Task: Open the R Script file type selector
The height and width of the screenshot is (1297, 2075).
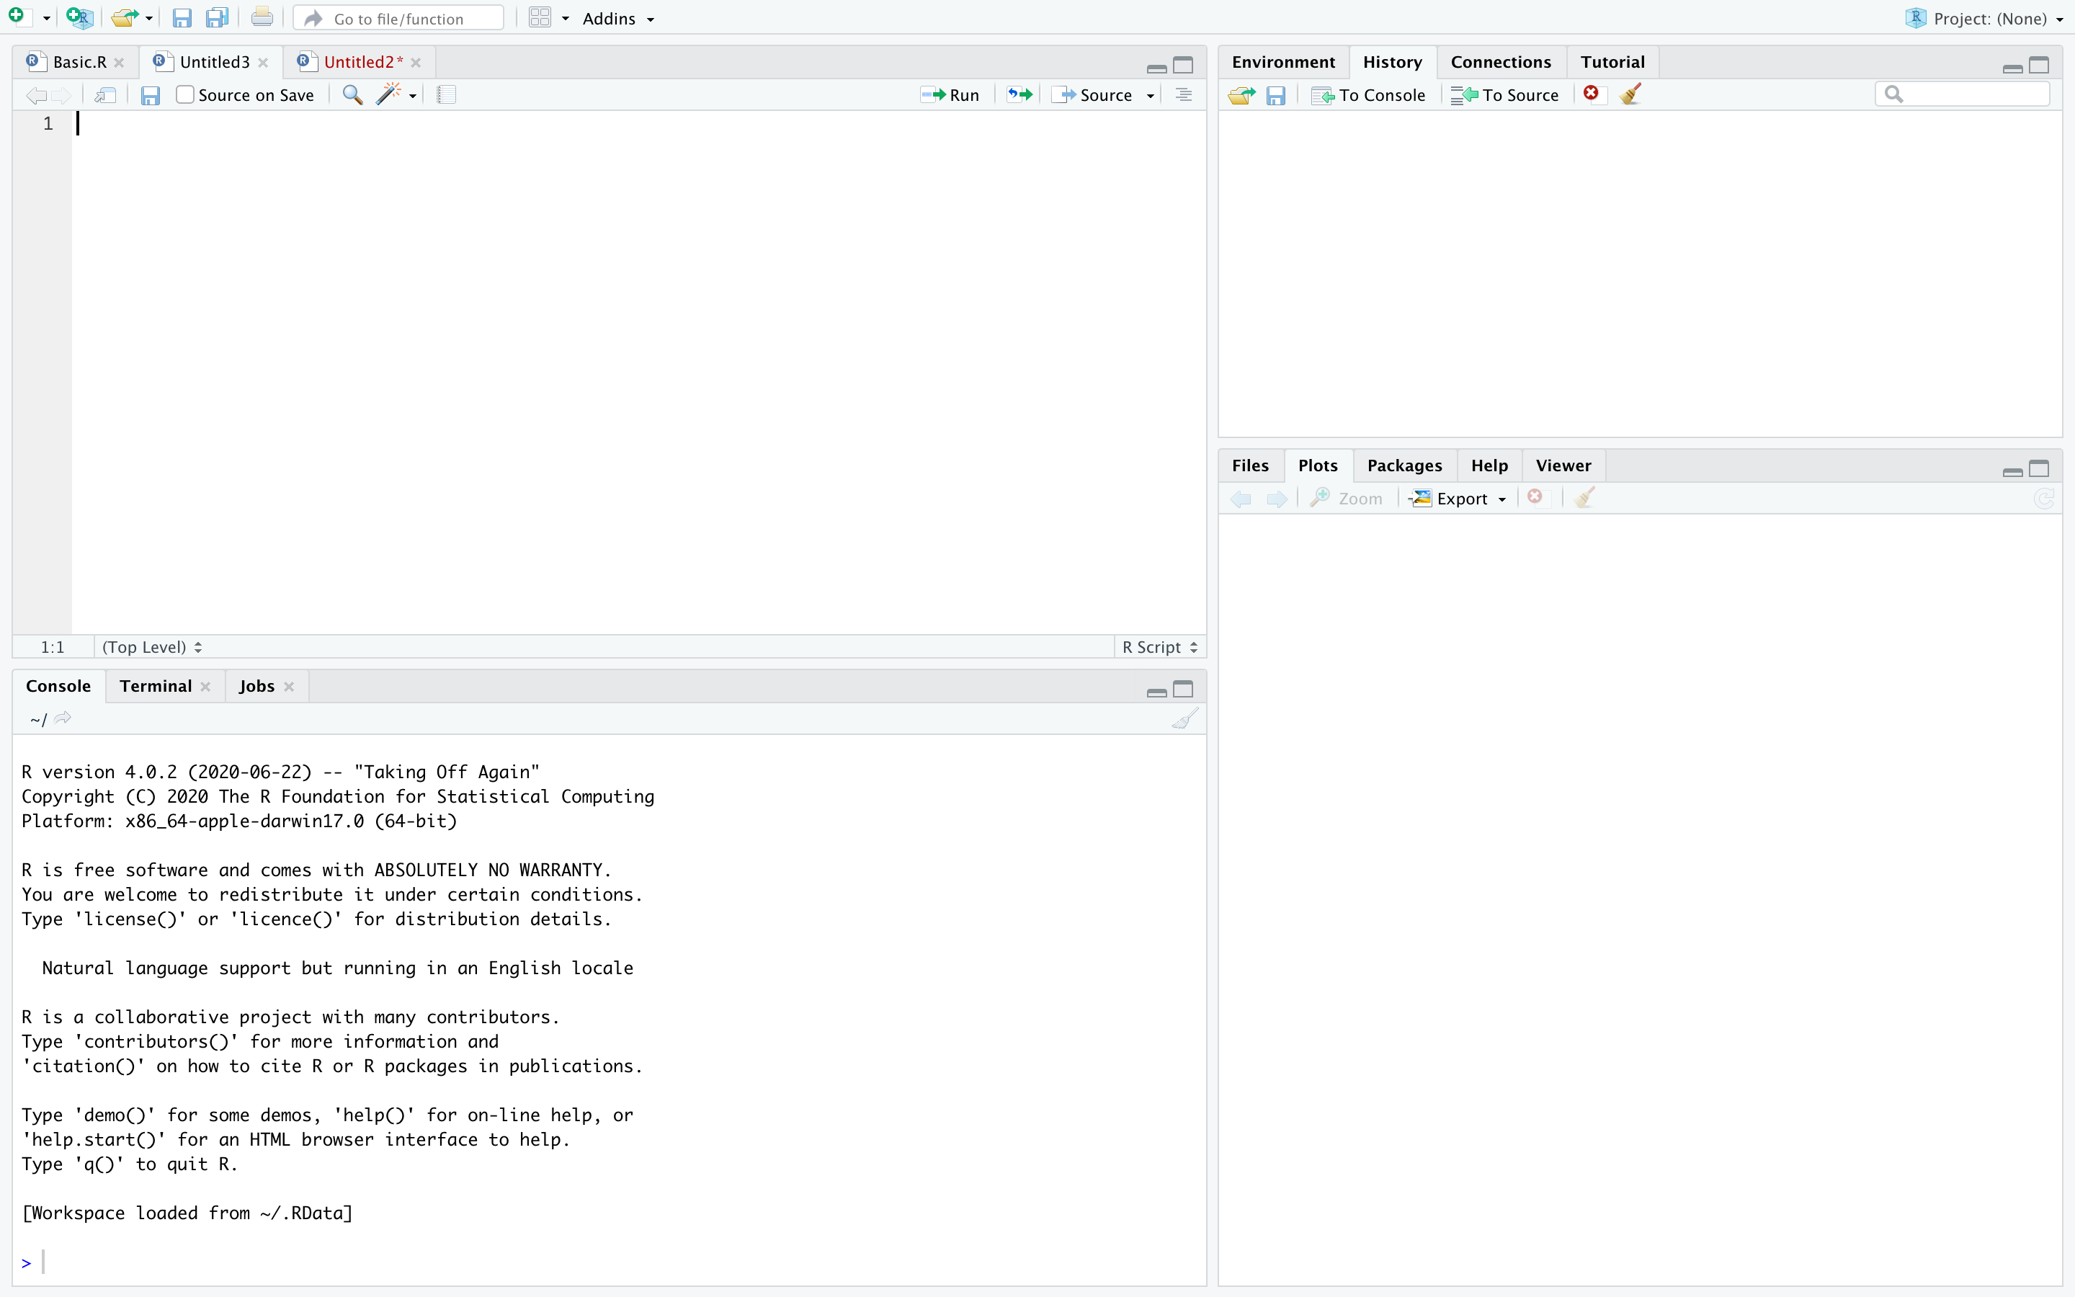Action: point(1159,647)
